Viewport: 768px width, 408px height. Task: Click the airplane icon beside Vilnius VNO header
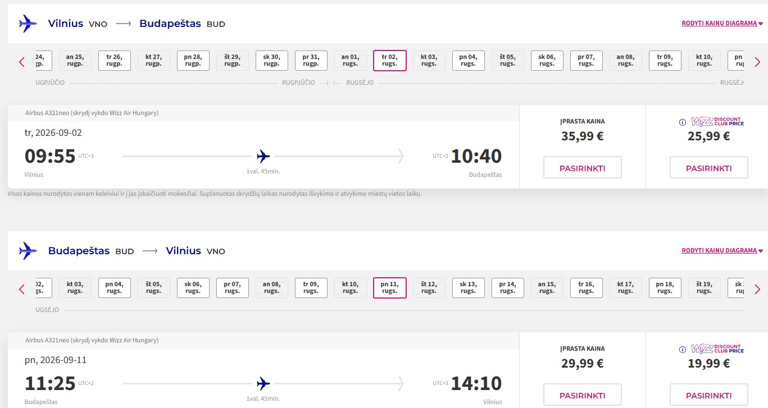[x=28, y=24]
